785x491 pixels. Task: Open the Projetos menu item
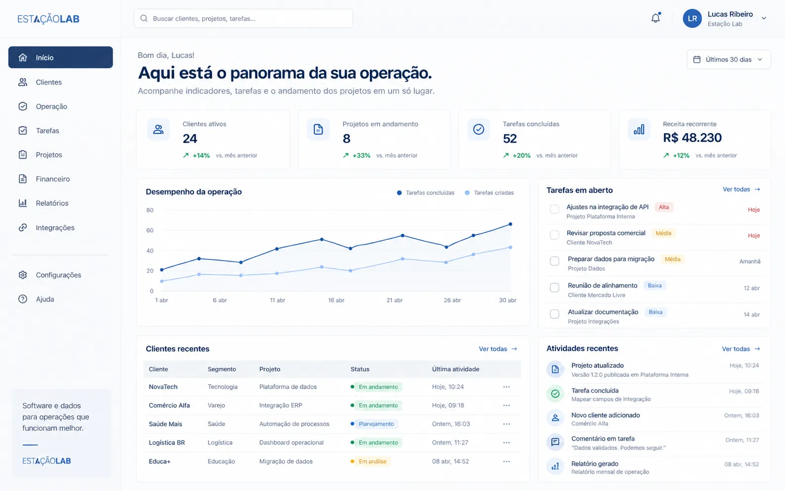pyautogui.click(x=60, y=155)
